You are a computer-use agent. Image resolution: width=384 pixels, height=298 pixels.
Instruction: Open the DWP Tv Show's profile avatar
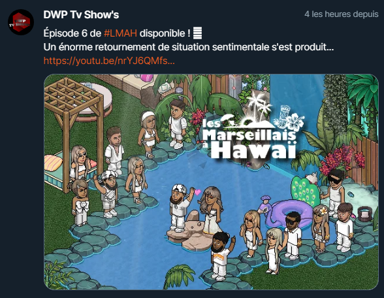point(21,22)
